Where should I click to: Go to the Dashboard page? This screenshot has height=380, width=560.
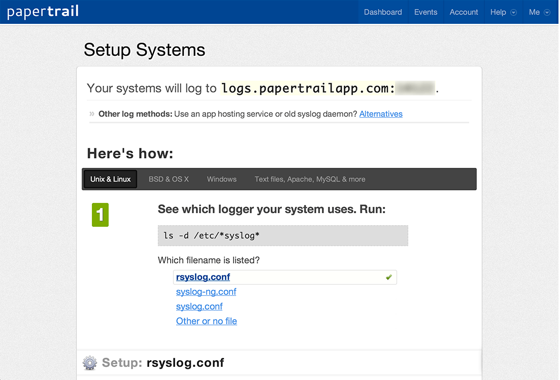pyautogui.click(x=383, y=12)
